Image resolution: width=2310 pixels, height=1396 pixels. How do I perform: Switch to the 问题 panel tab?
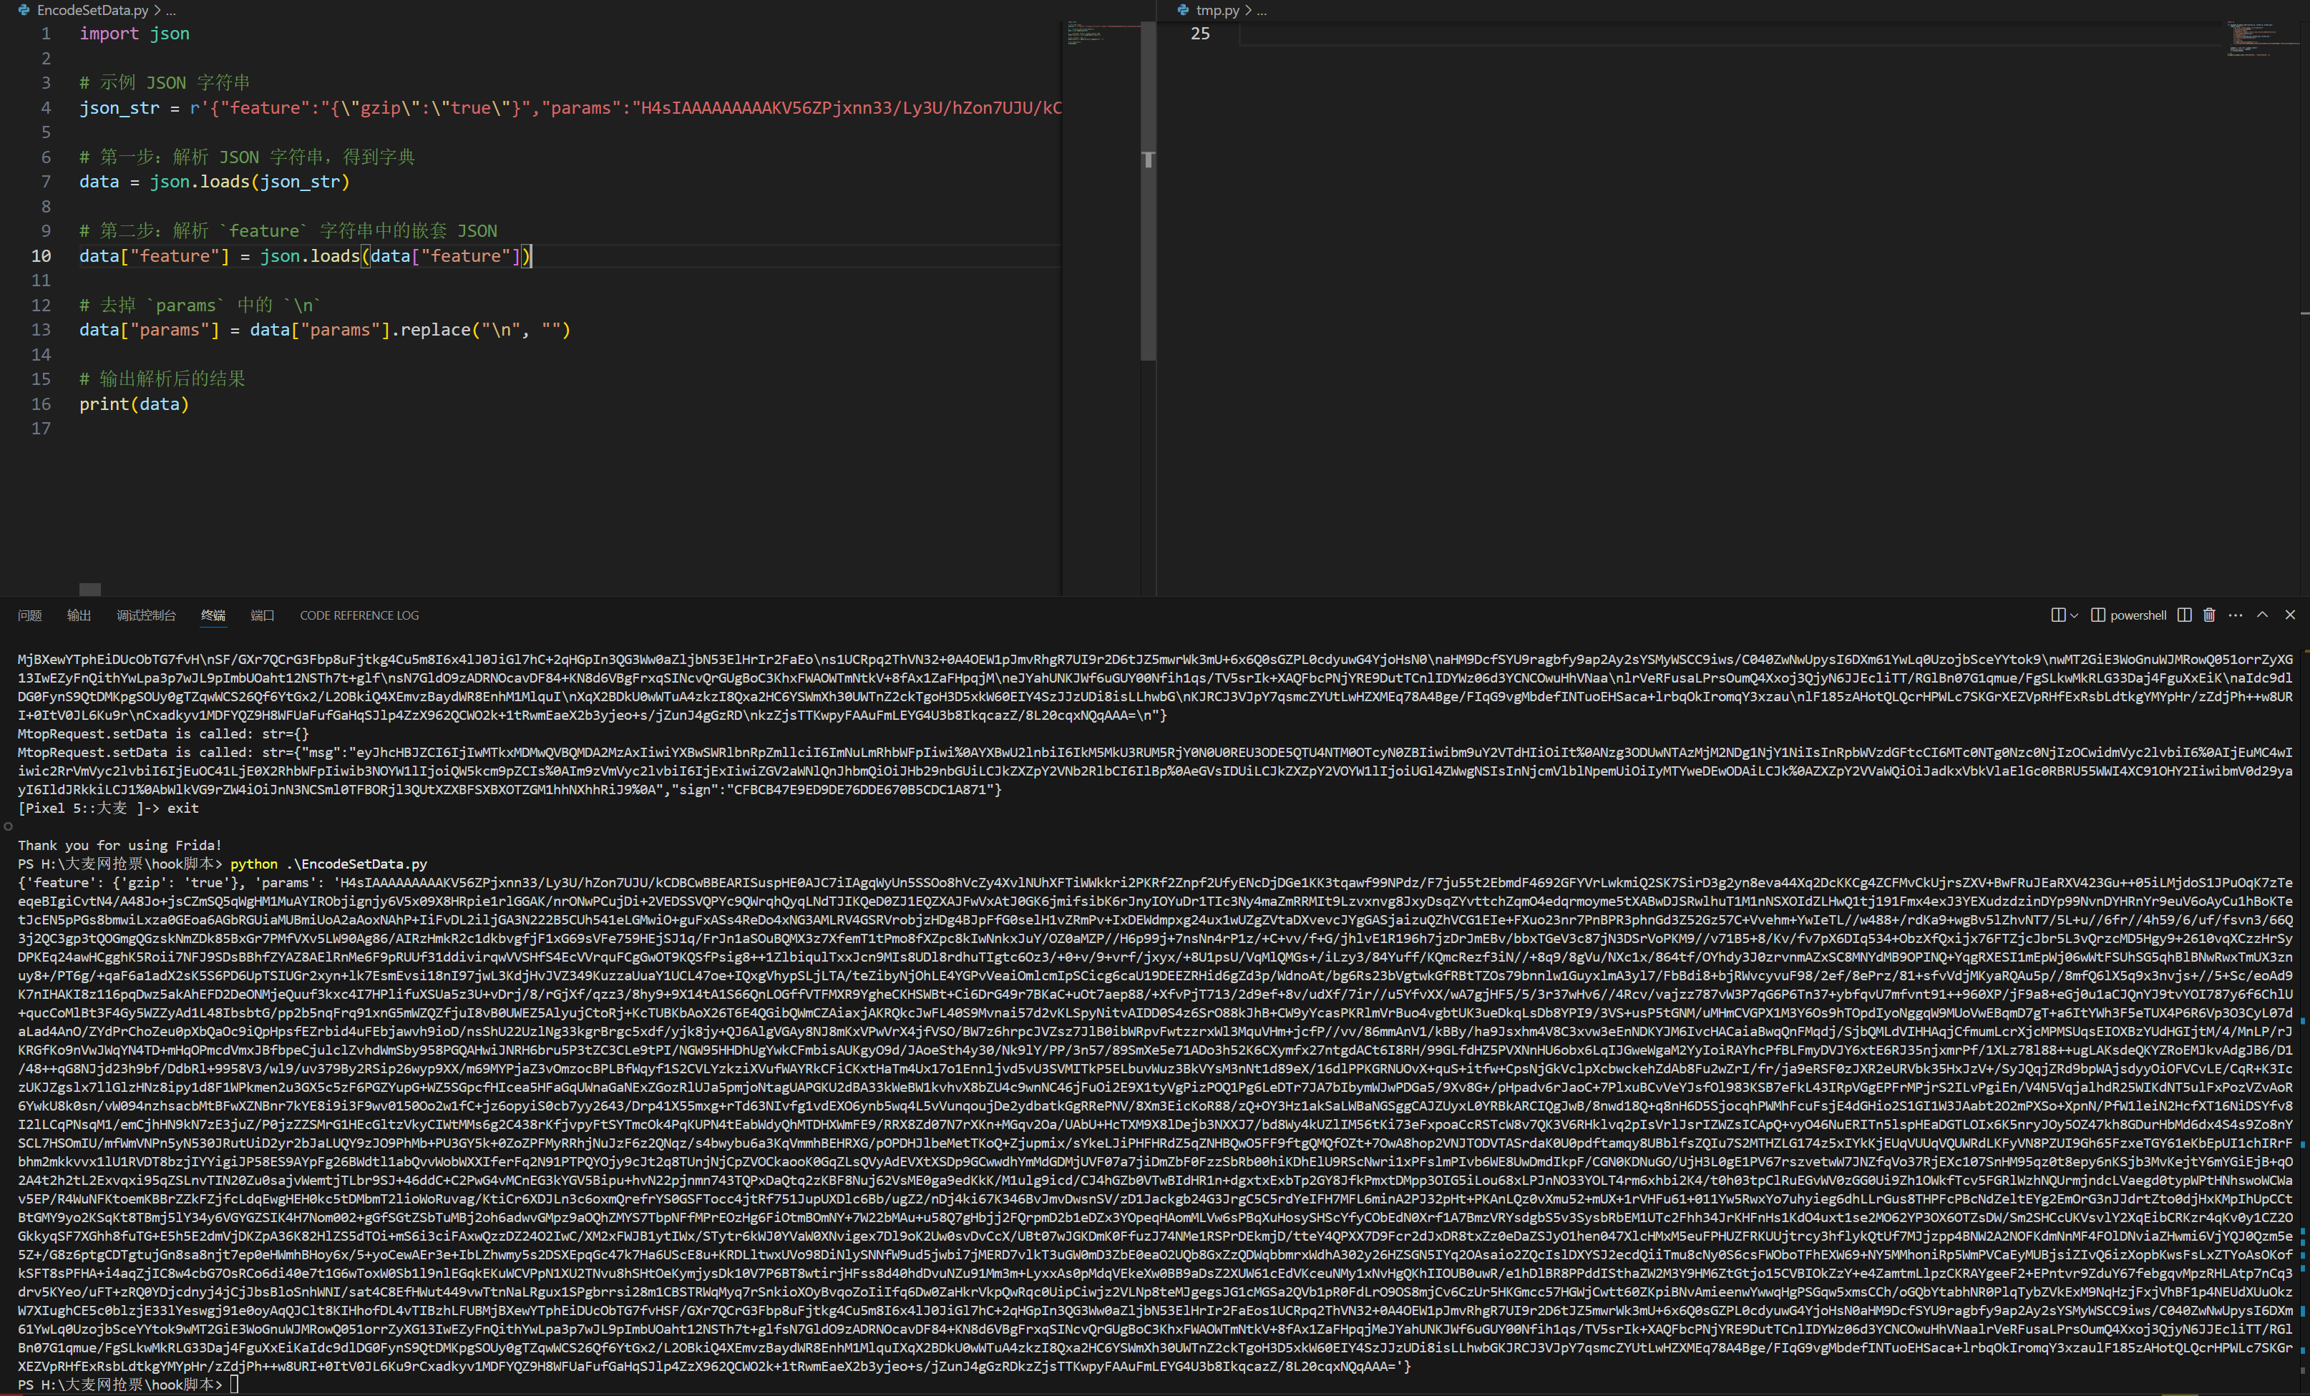click(30, 615)
